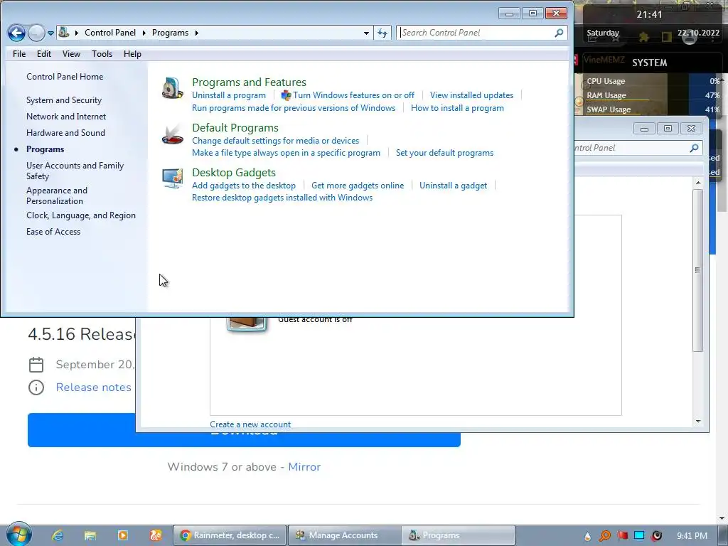Click scrollbar down arrow in Manage Accounts window
Image resolution: width=728 pixels, height=546 pixels.
click(x=698, y=421)
